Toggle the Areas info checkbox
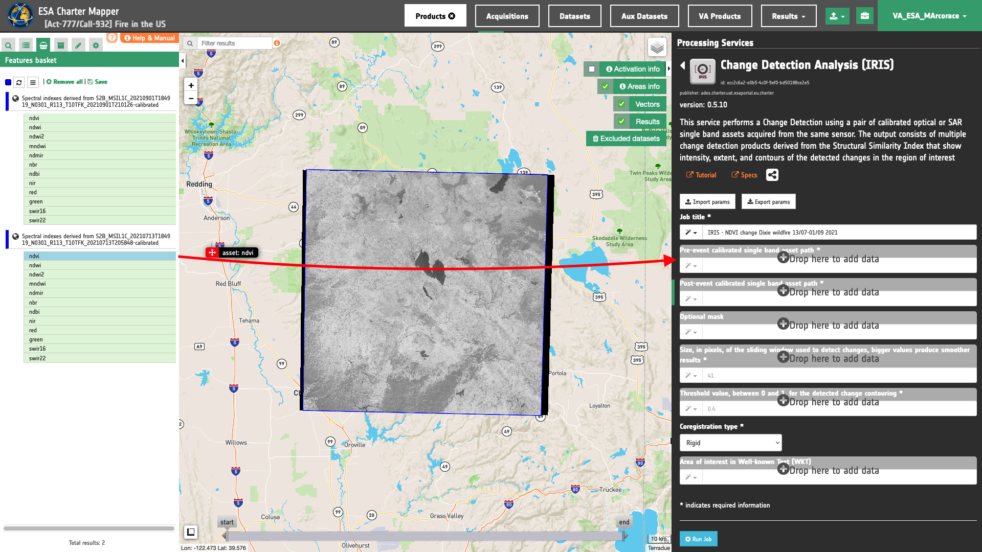The height and width of the screenshot is (552, 982). click(x=605, y=86)
